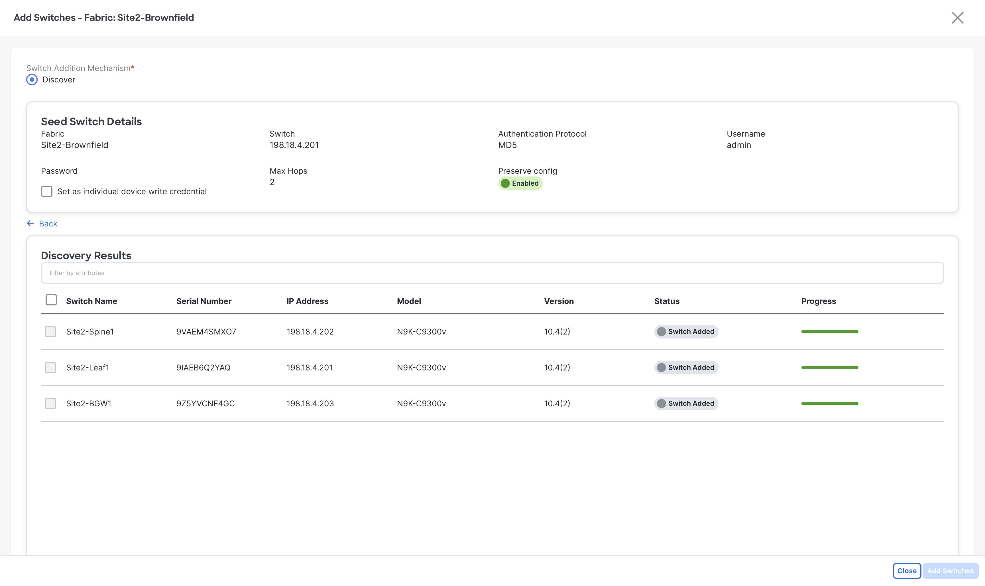Viewport: 985px width, 586px height.
Task: Click serial number 9VAEM4SMXO7
Action: click(x=206, y=332)
